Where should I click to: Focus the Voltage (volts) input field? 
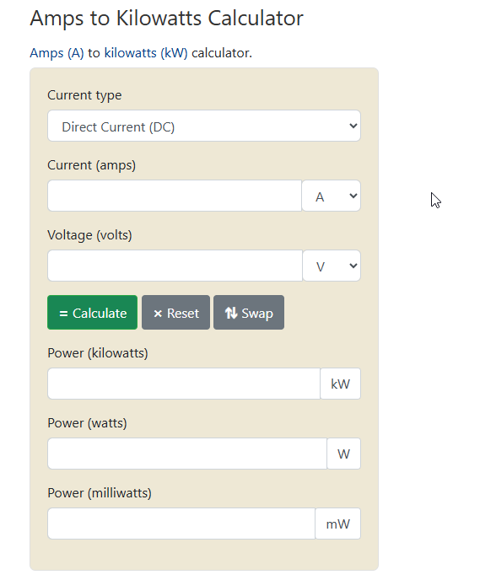point(175,266)
